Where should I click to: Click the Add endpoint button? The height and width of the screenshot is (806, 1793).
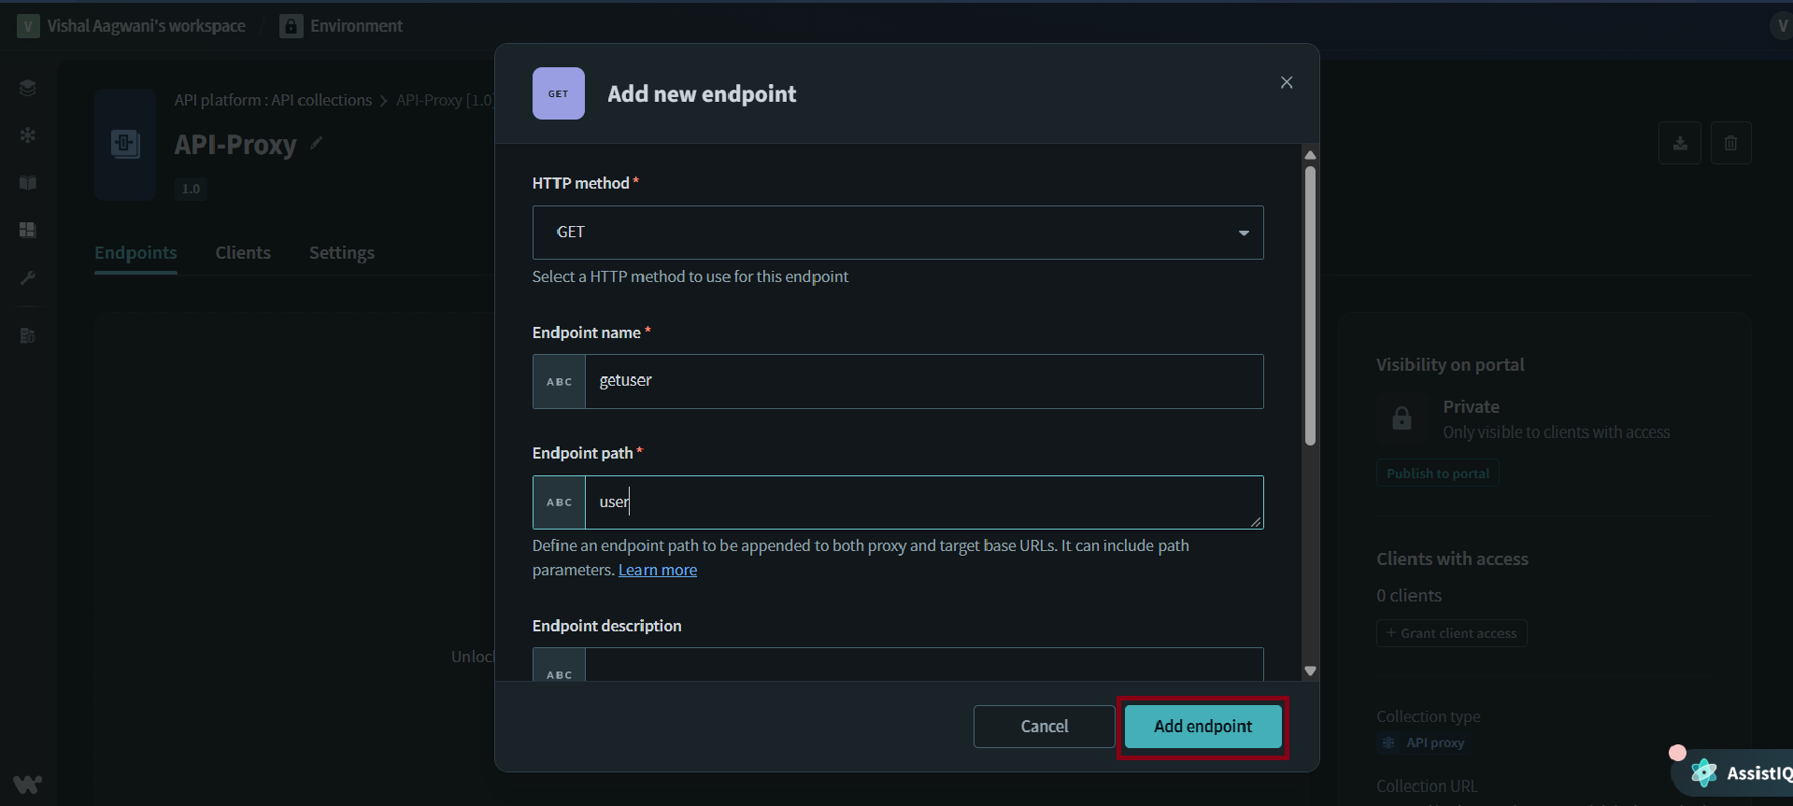pos(1202,727)
